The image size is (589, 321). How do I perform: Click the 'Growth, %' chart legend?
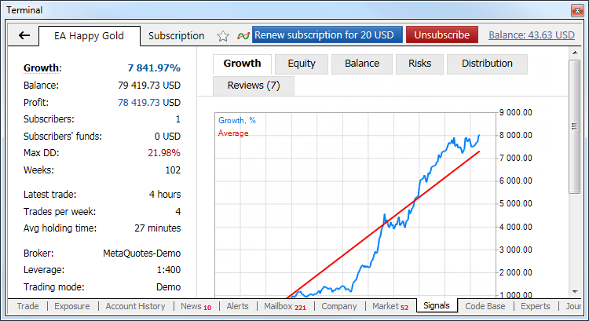237,121
